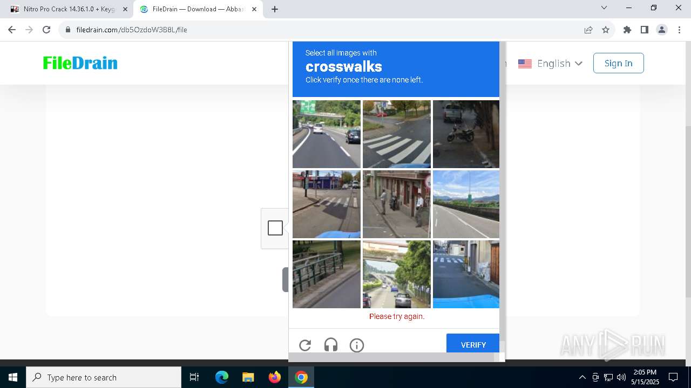Click the address bar URL
Viewport: 691px width, 388px height.
132,30
